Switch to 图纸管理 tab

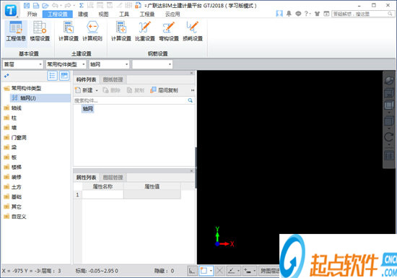113,79
